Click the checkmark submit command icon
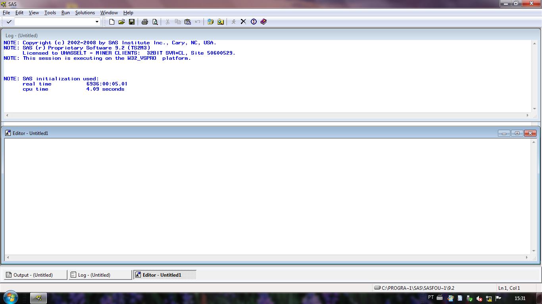 [9, 22]
